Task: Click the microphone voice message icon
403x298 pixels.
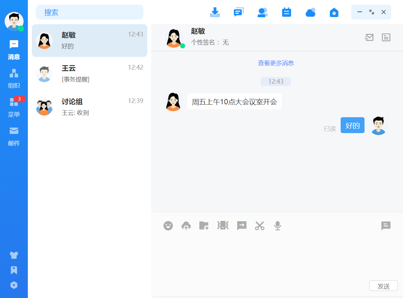Action: [x=278, y=226]
